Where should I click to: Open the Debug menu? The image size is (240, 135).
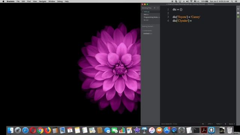[x=60, y=1]
